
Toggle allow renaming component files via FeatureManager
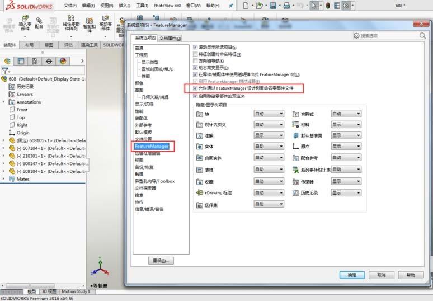[195, 88]
